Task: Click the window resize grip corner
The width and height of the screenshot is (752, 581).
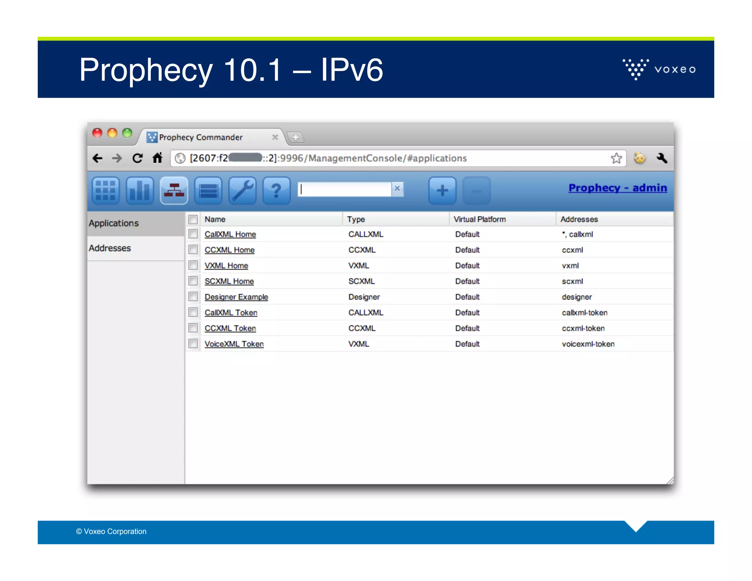Action: pyautogui.click(x=670, y=480)
